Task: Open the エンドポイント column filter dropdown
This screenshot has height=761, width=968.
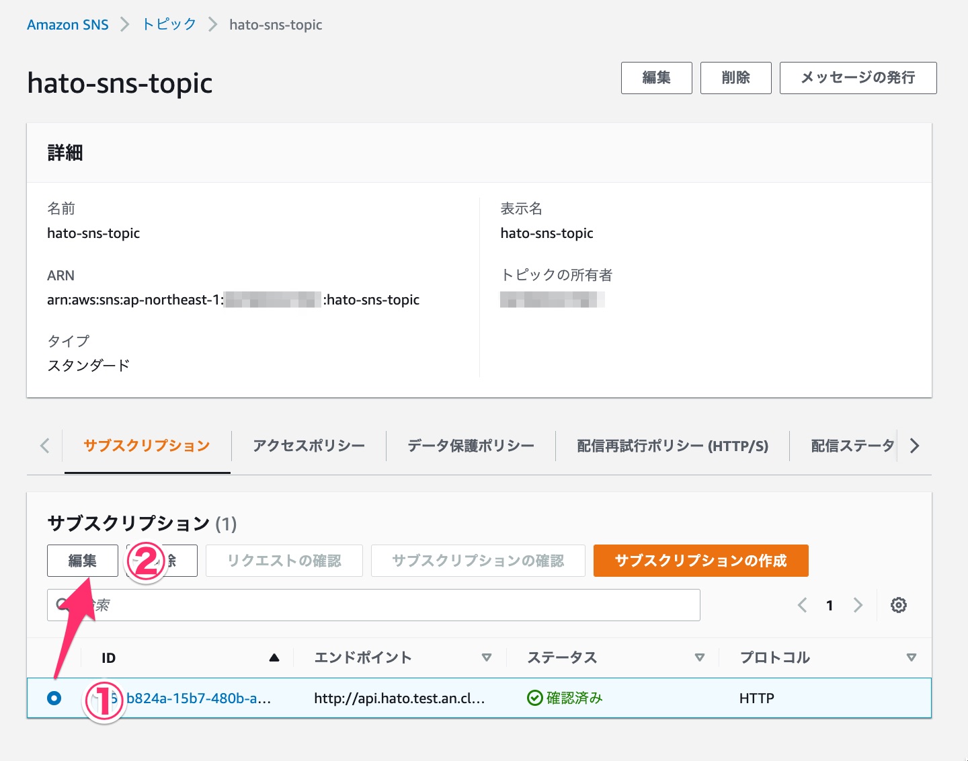Action: click(487, 657)
